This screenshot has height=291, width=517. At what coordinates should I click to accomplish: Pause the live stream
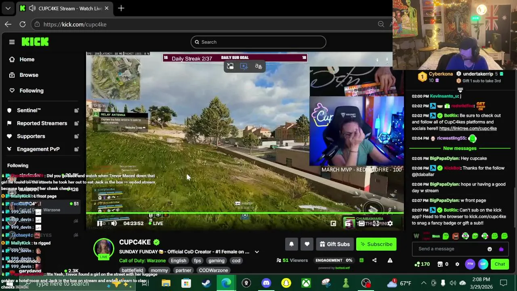100,224
